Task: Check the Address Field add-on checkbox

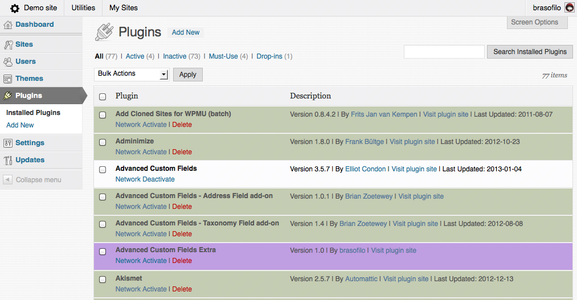Action: pos(103,197)
